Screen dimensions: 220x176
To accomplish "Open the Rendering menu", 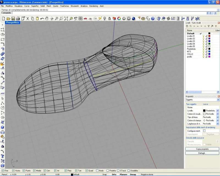I will click(94, 6).
